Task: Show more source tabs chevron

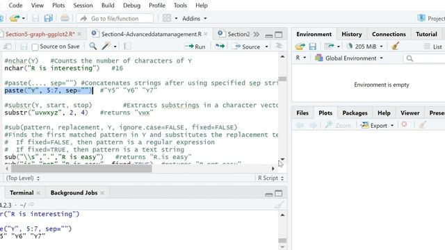Action: pyautogui.click(x=257, y=35)
